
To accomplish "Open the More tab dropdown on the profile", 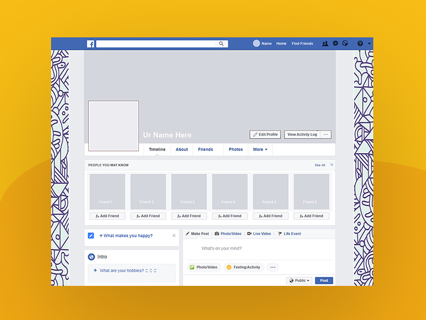I will (260, 149).
